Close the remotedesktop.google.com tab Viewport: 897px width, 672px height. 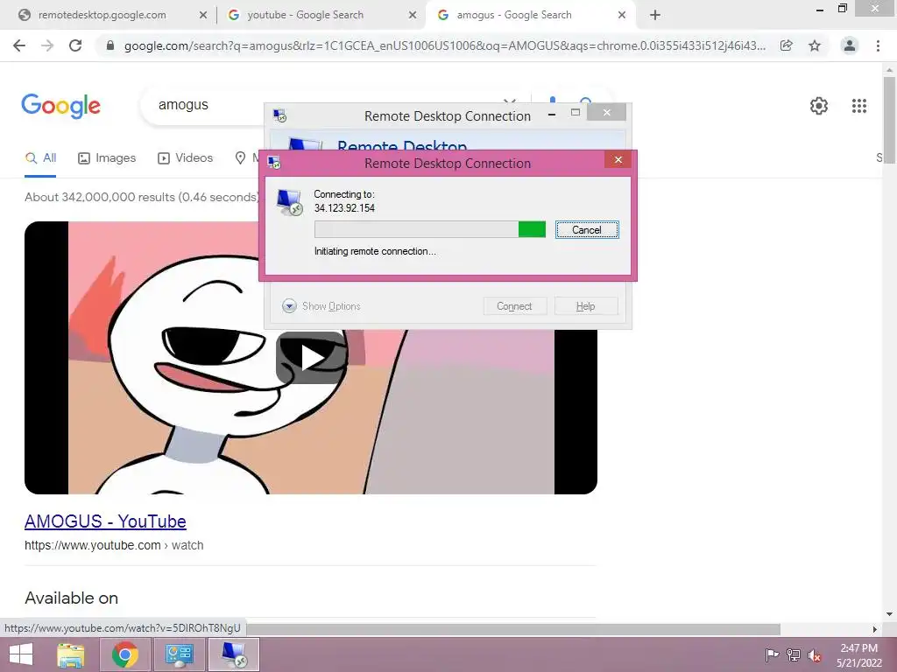coord(203,16)
